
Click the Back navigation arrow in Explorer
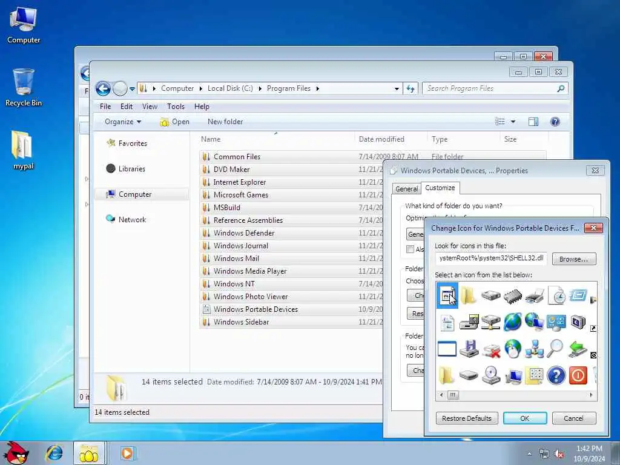pyautogui.click(x=103, y=88)
